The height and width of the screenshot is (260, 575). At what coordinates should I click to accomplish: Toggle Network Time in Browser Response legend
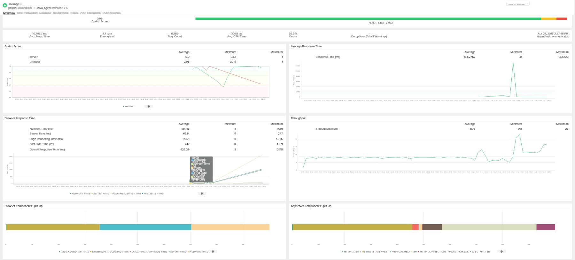81,194
